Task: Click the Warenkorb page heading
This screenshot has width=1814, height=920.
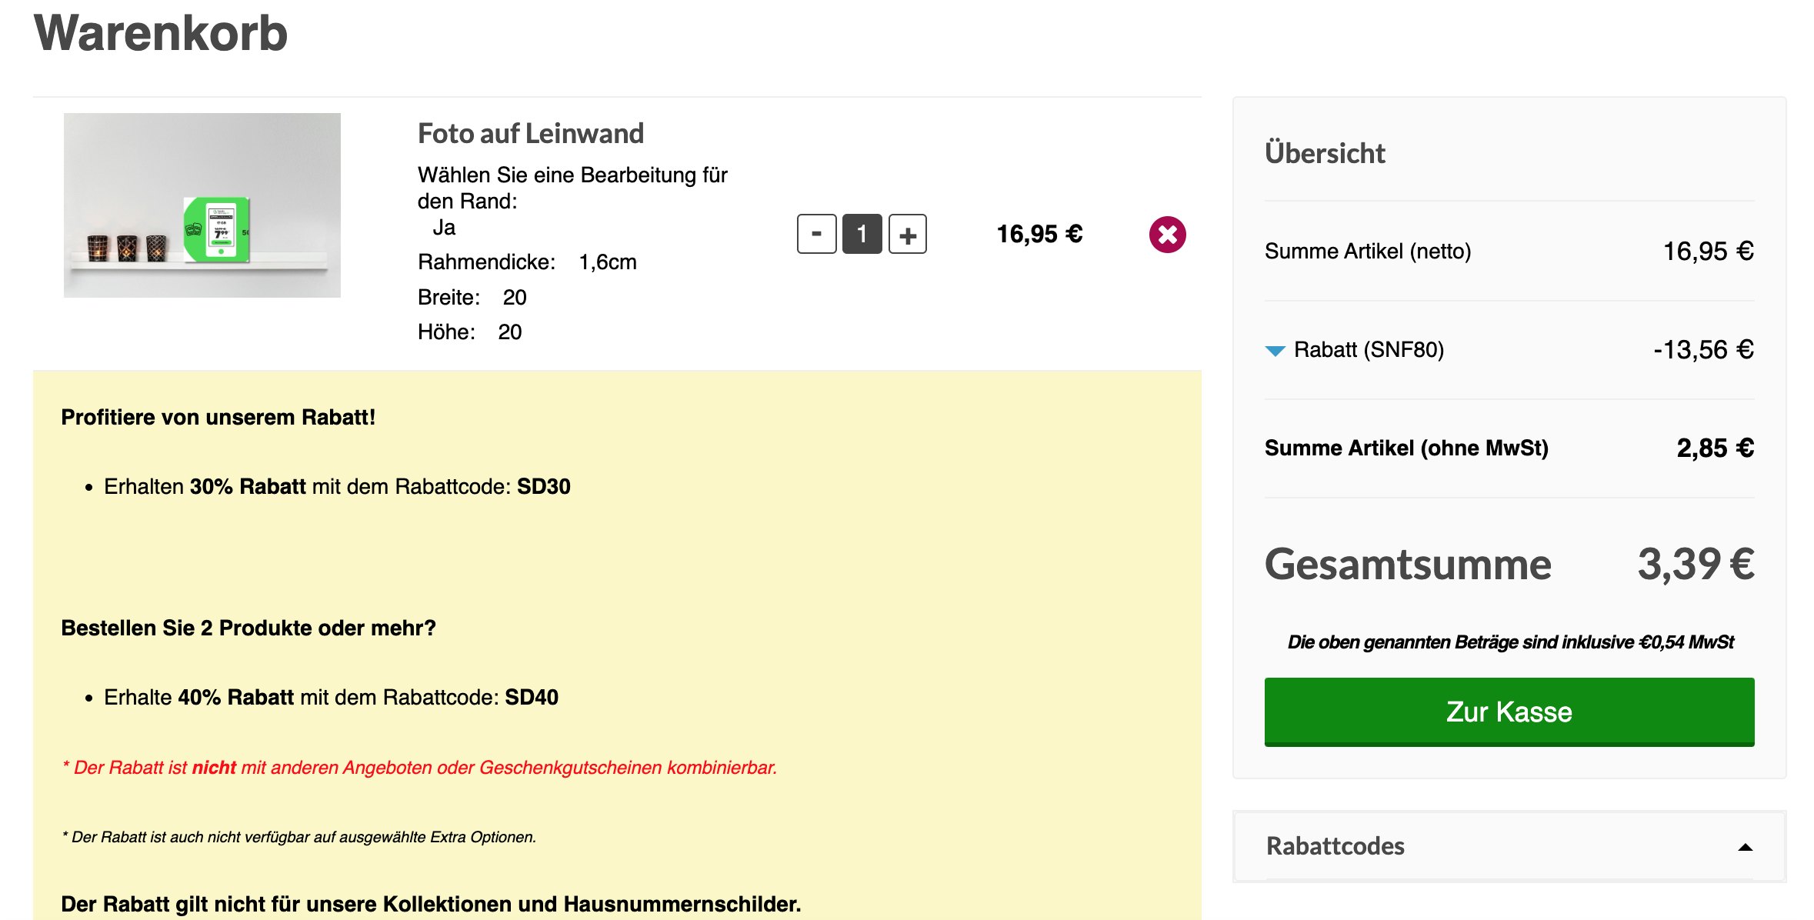Action: (x=161, y=34)
